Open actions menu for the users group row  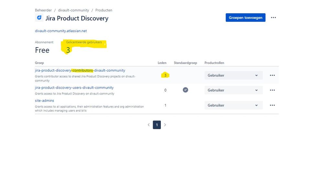click(x=272, y=90)
